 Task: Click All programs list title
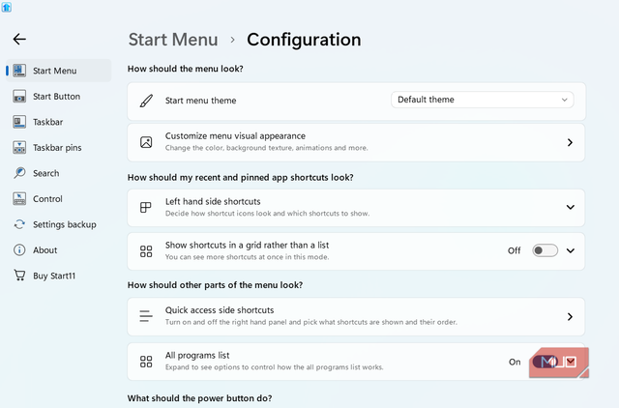click(x=197, y=355)
